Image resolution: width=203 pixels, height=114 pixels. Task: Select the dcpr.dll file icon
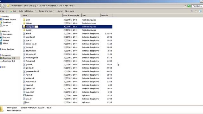coord(24,41)
